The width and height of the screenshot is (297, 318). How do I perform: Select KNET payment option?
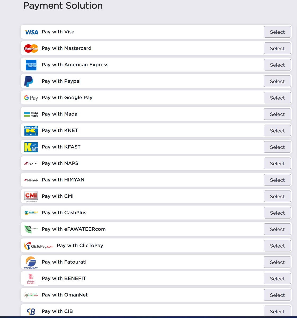click(x=277, y=131)
